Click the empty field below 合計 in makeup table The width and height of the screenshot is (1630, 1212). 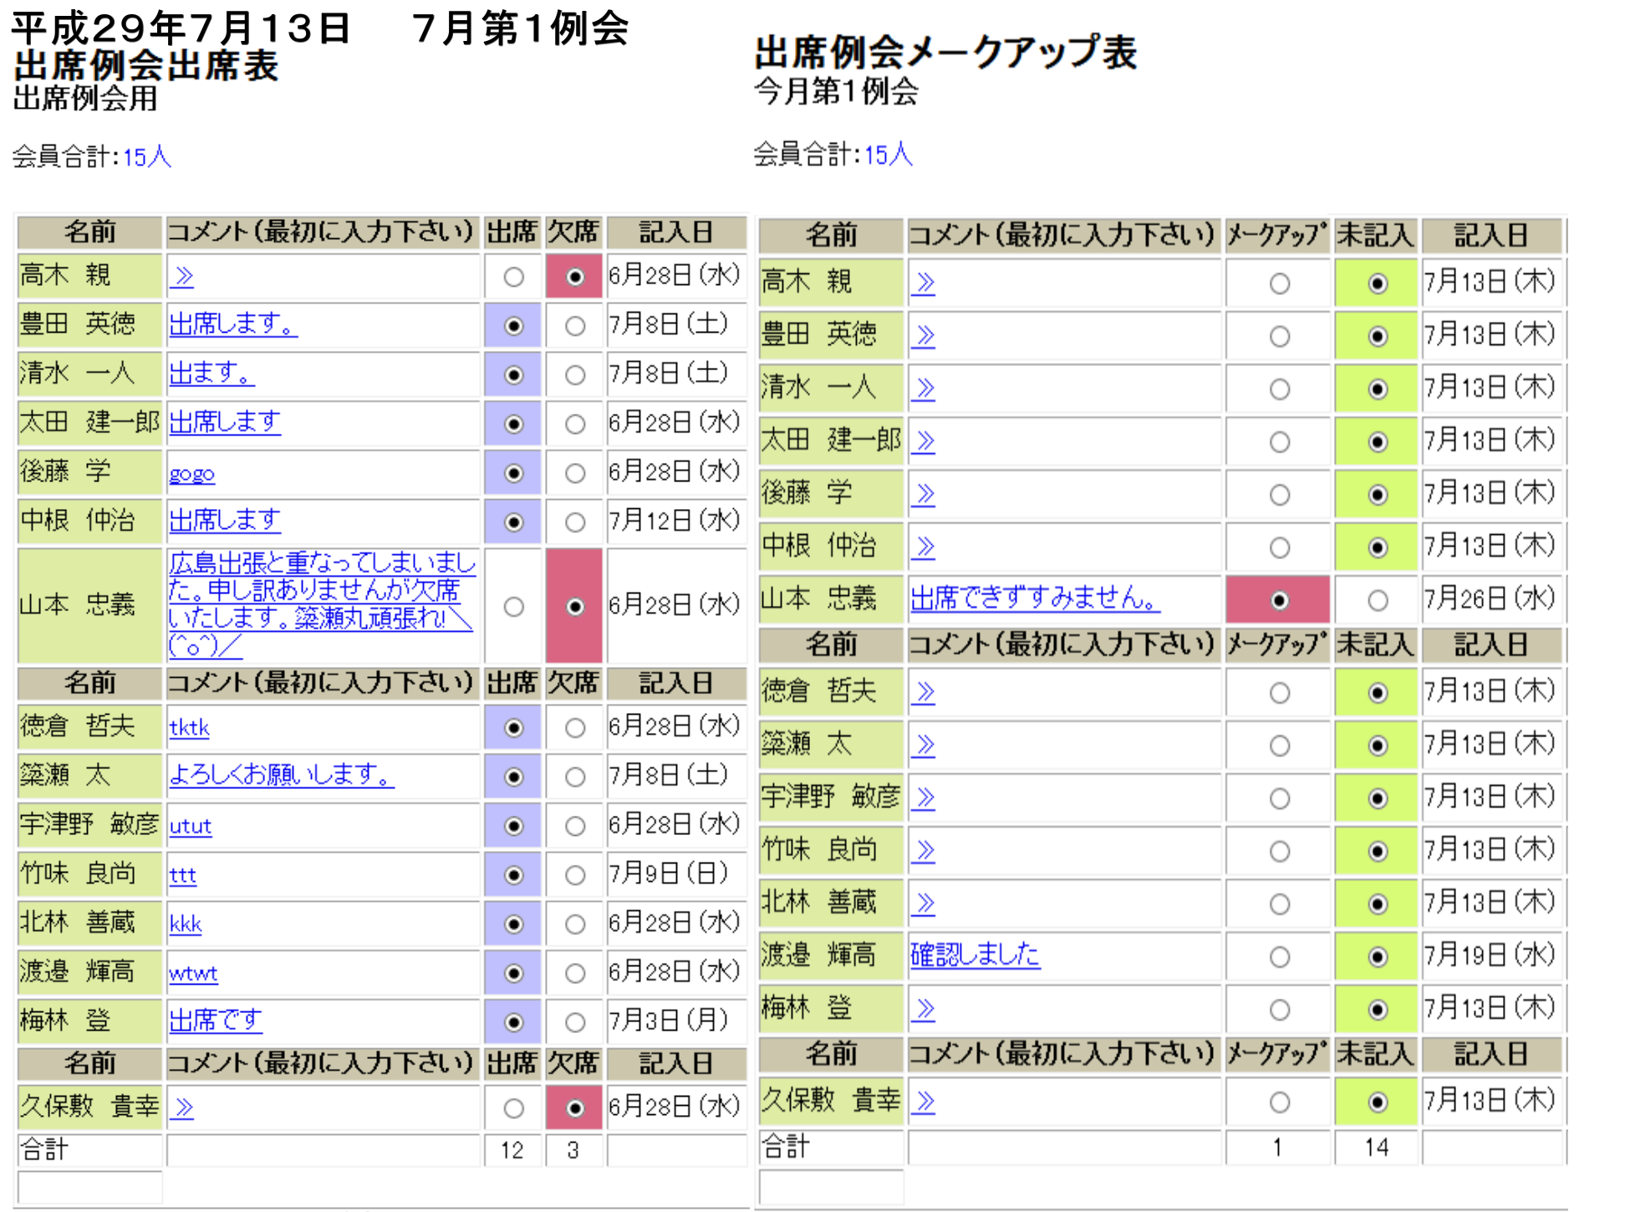[x=831, y=1186]
